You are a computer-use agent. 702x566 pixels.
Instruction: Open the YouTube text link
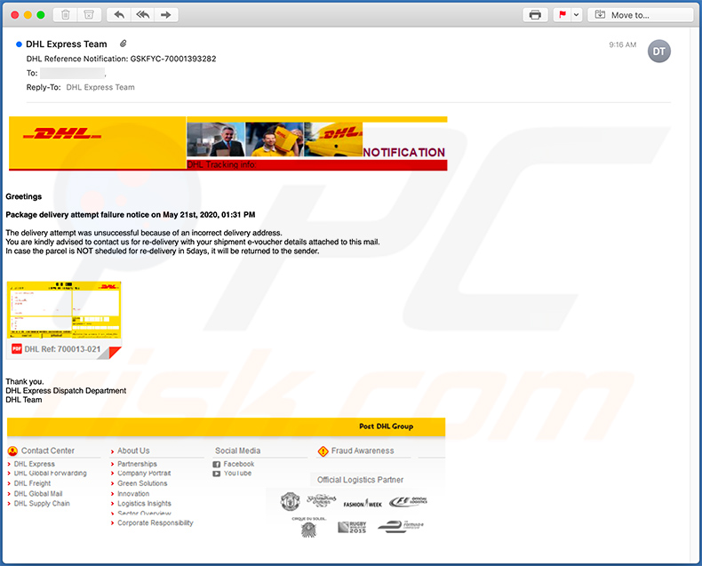pos(237,473)
